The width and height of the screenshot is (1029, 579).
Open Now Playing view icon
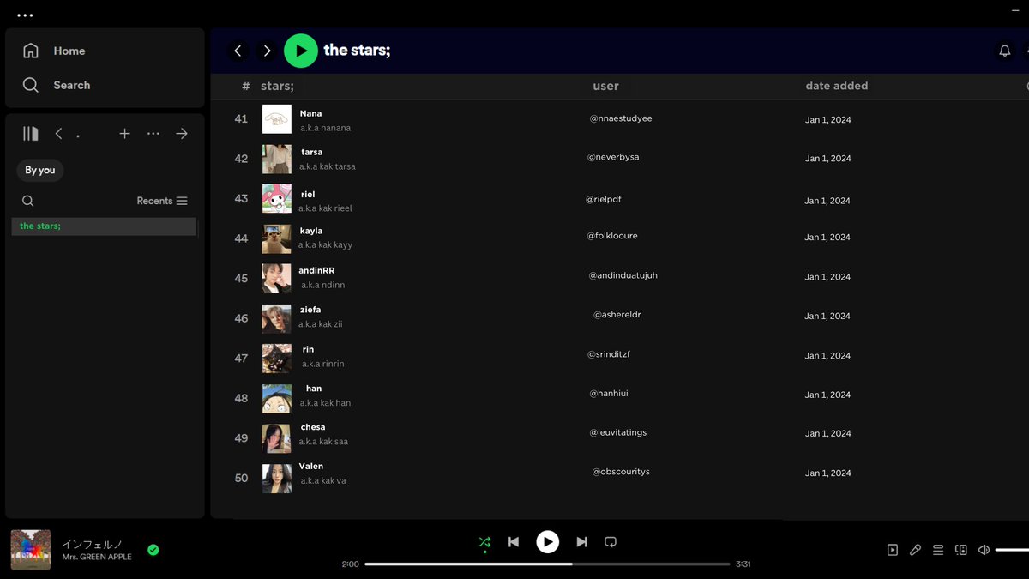tap(893, 550)
